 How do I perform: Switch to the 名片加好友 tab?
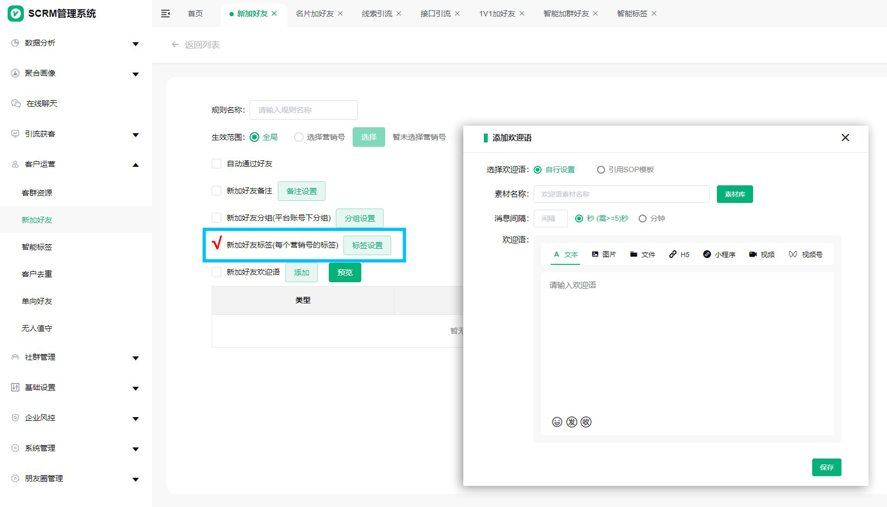click(x=315, y=14)
